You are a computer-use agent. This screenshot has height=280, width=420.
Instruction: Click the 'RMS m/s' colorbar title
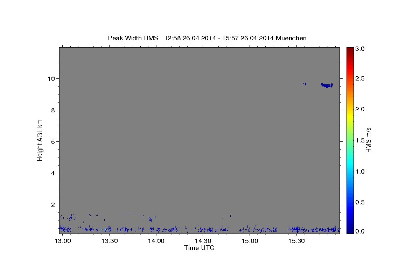tap(368, 140)
